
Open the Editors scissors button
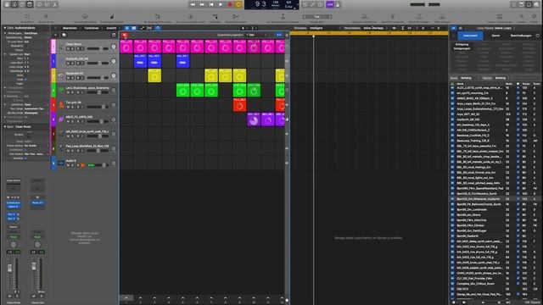54,4
